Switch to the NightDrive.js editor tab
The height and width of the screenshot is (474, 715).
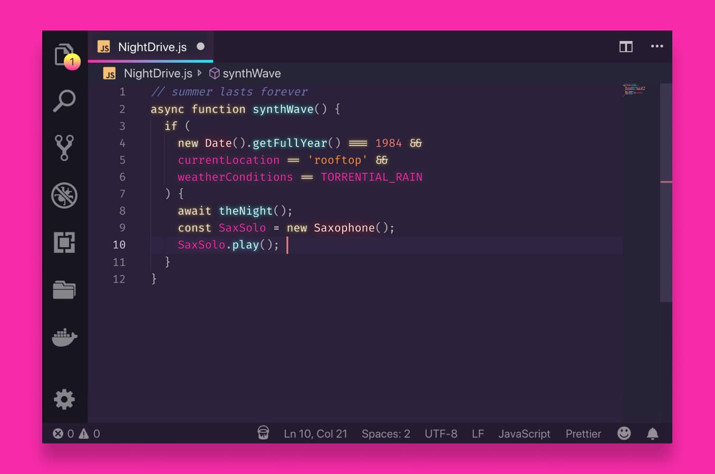coord(152,47)
